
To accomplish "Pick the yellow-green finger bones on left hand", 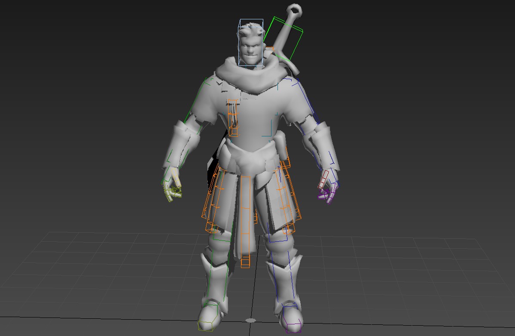I will point(173,190).
